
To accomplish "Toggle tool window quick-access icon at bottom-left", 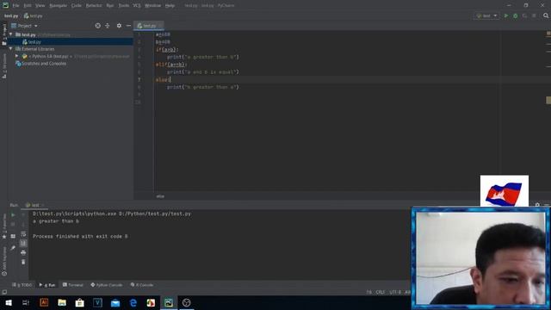I will [4, 293].
